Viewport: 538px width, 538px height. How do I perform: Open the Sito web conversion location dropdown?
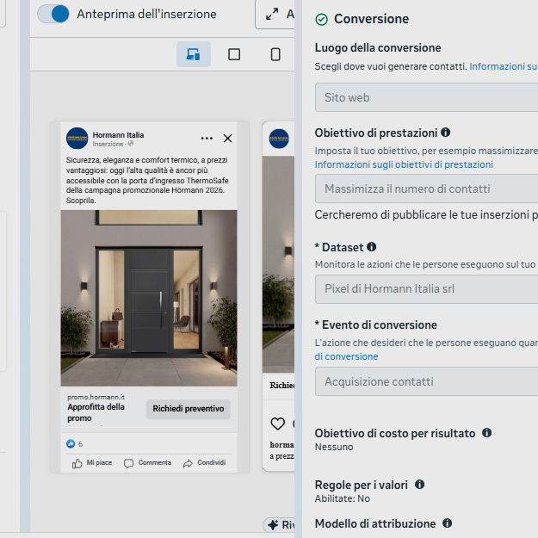pos(426,97)
